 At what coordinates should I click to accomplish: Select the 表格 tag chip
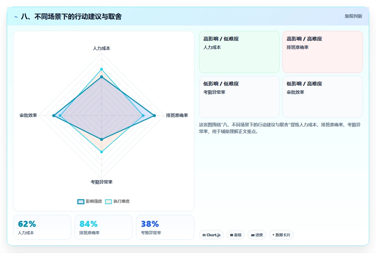click(236, 235)
